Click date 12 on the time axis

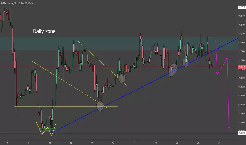(50, 143)
